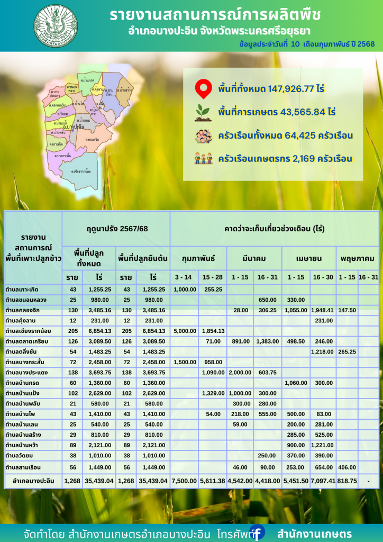
Task: Click row label ตำบลบ้านโพ
Action: (21, 414)
